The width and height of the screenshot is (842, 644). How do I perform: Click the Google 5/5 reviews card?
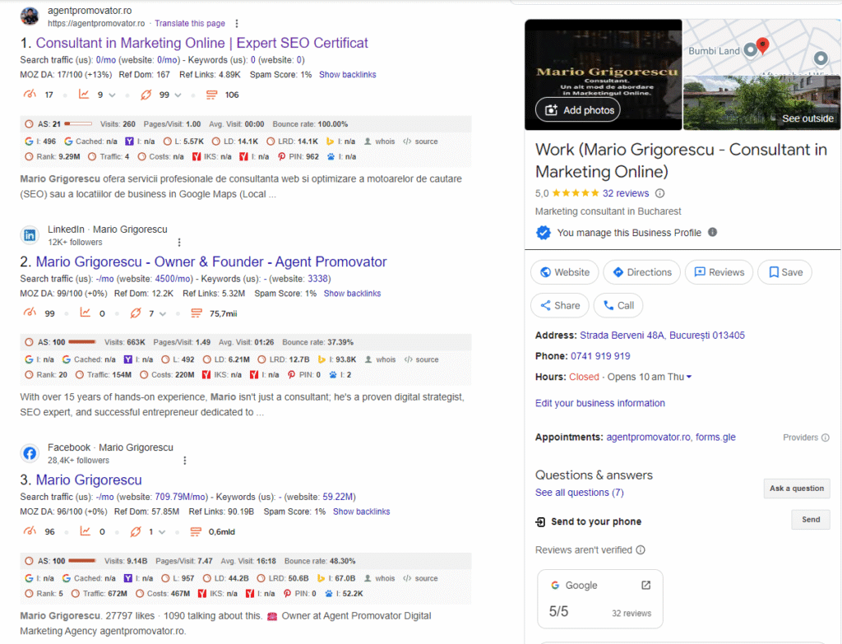tap(599, 599)
